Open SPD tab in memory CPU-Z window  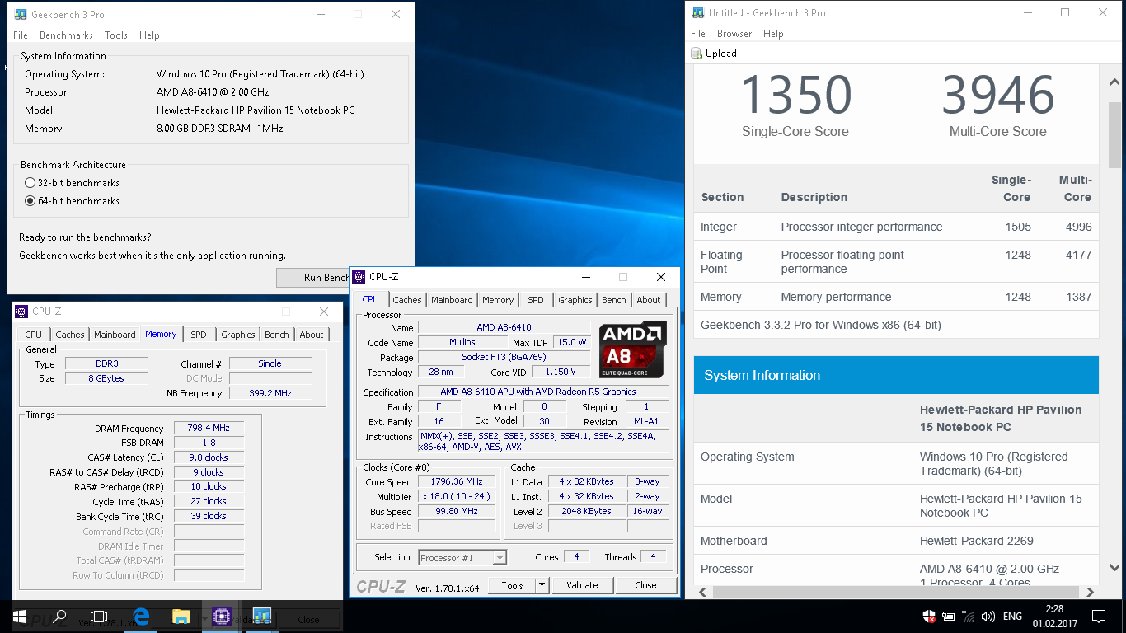(x=199, y=335)
